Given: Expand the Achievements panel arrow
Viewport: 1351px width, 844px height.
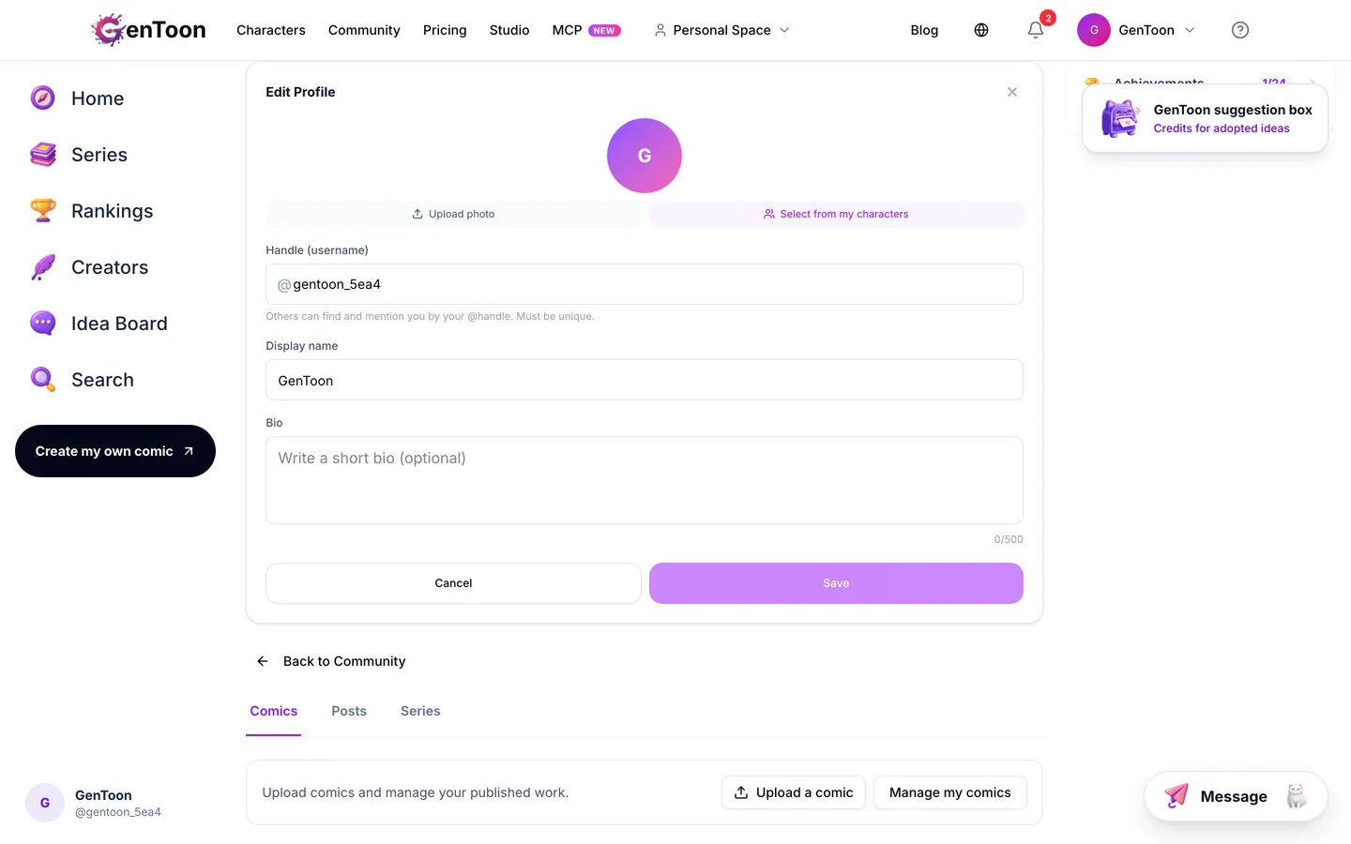Looking at the screenshot, I should pos(1313,81).
